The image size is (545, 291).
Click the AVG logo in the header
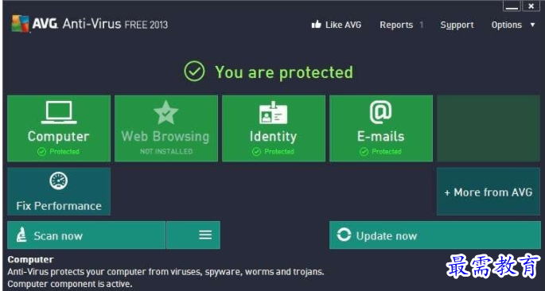(20, 24)
